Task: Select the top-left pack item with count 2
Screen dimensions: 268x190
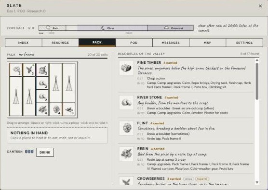Action: (x=16, y=70)
